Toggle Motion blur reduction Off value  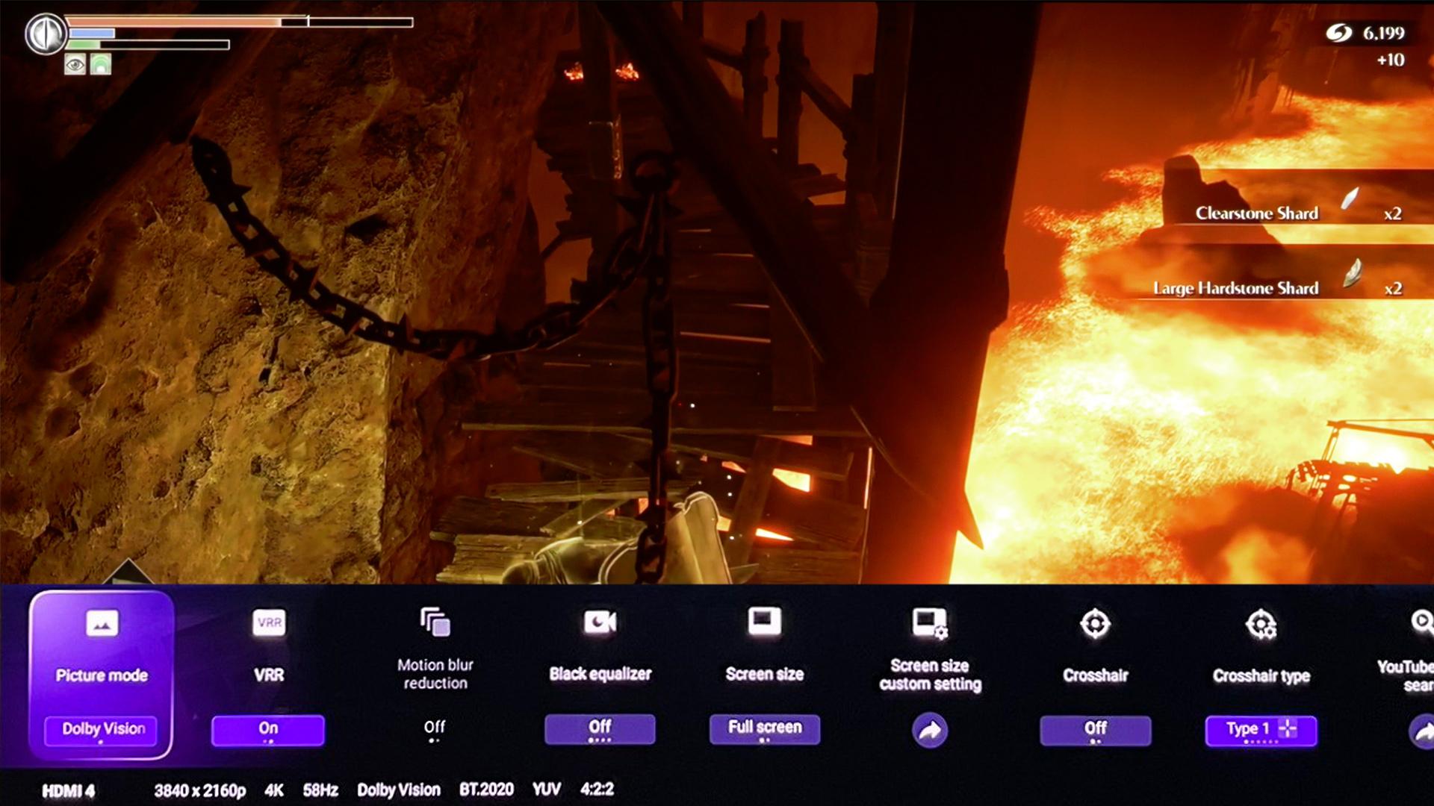click(435, 729)
